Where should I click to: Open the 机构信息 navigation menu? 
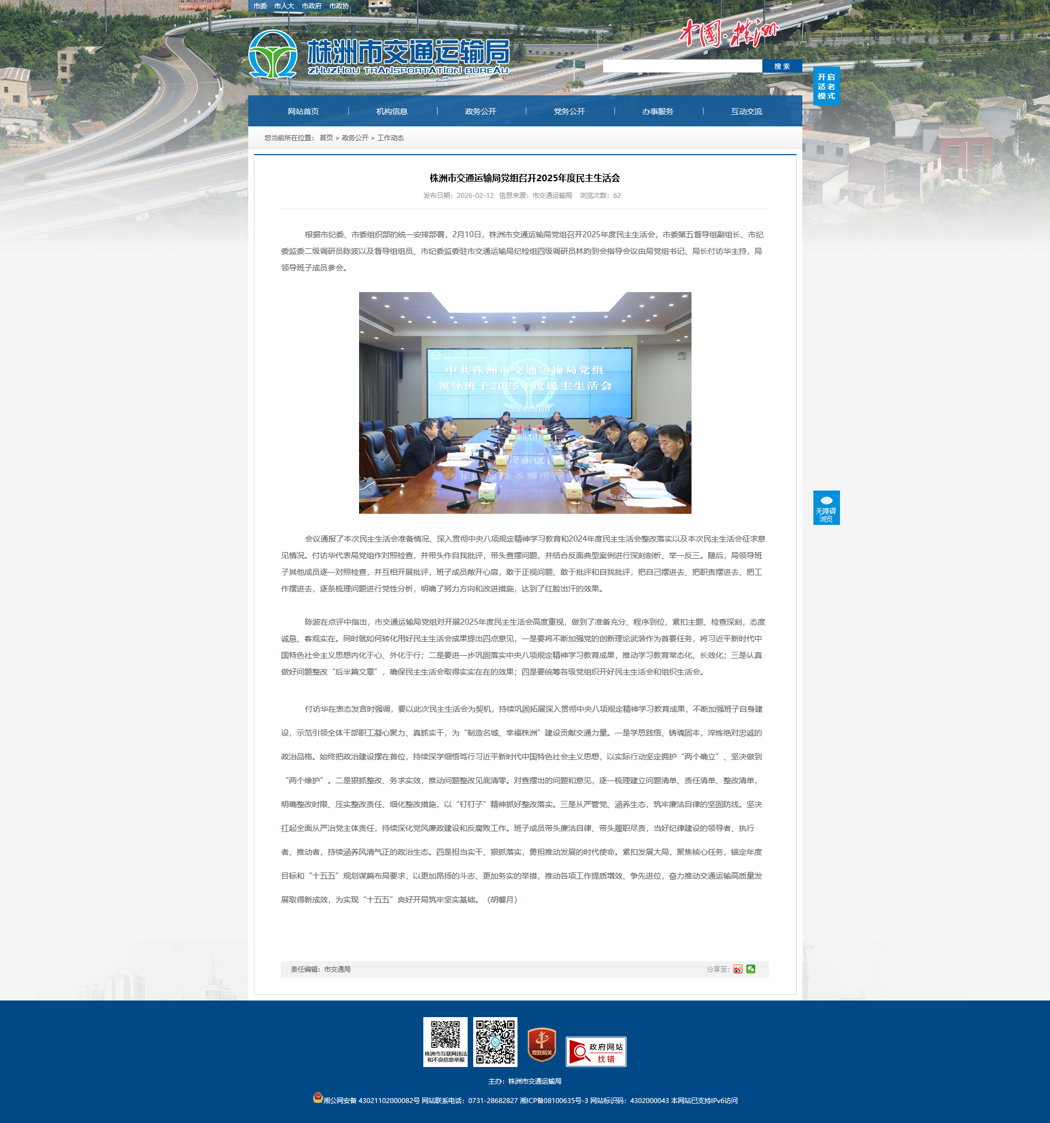392,111
